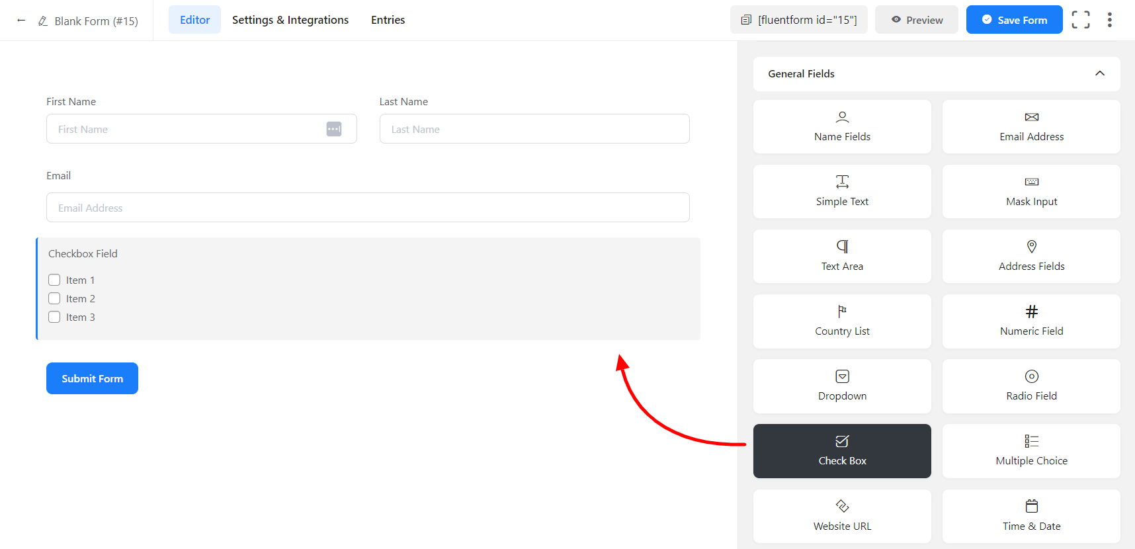Image resolution: width=1135 pixels, height=549 pixels.
Task: Click the Save Form button
Action: [1014, 20]
